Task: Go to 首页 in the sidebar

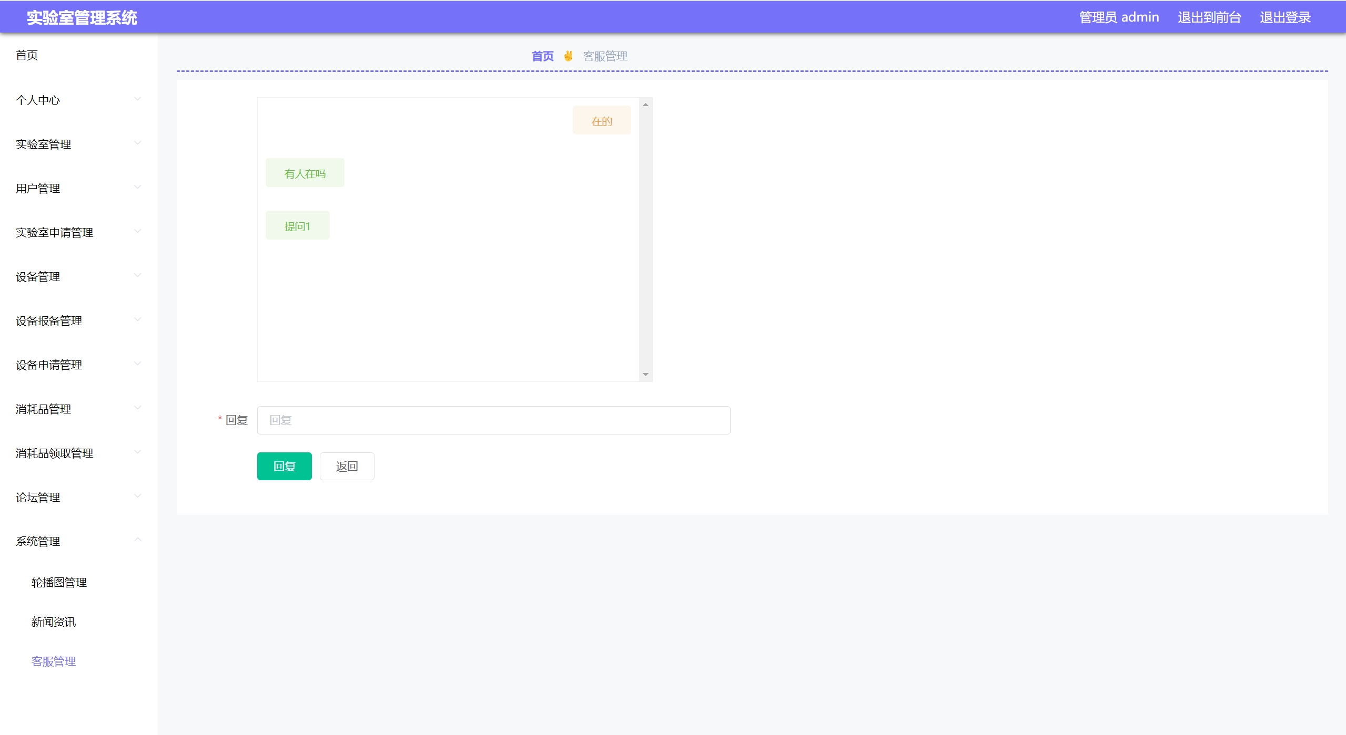Action: click(x=27, y=55)
